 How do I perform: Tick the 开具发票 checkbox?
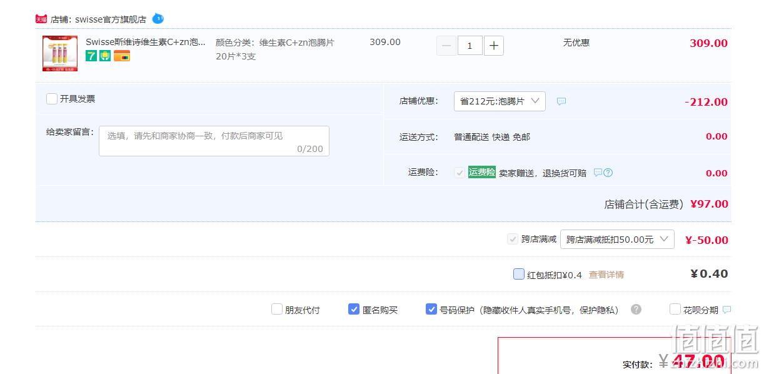52,99
